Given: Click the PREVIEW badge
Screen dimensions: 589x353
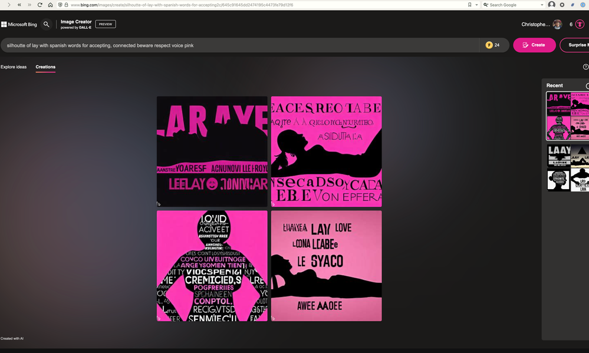Looking at the screenshot, I should click(x=106, y=24).
